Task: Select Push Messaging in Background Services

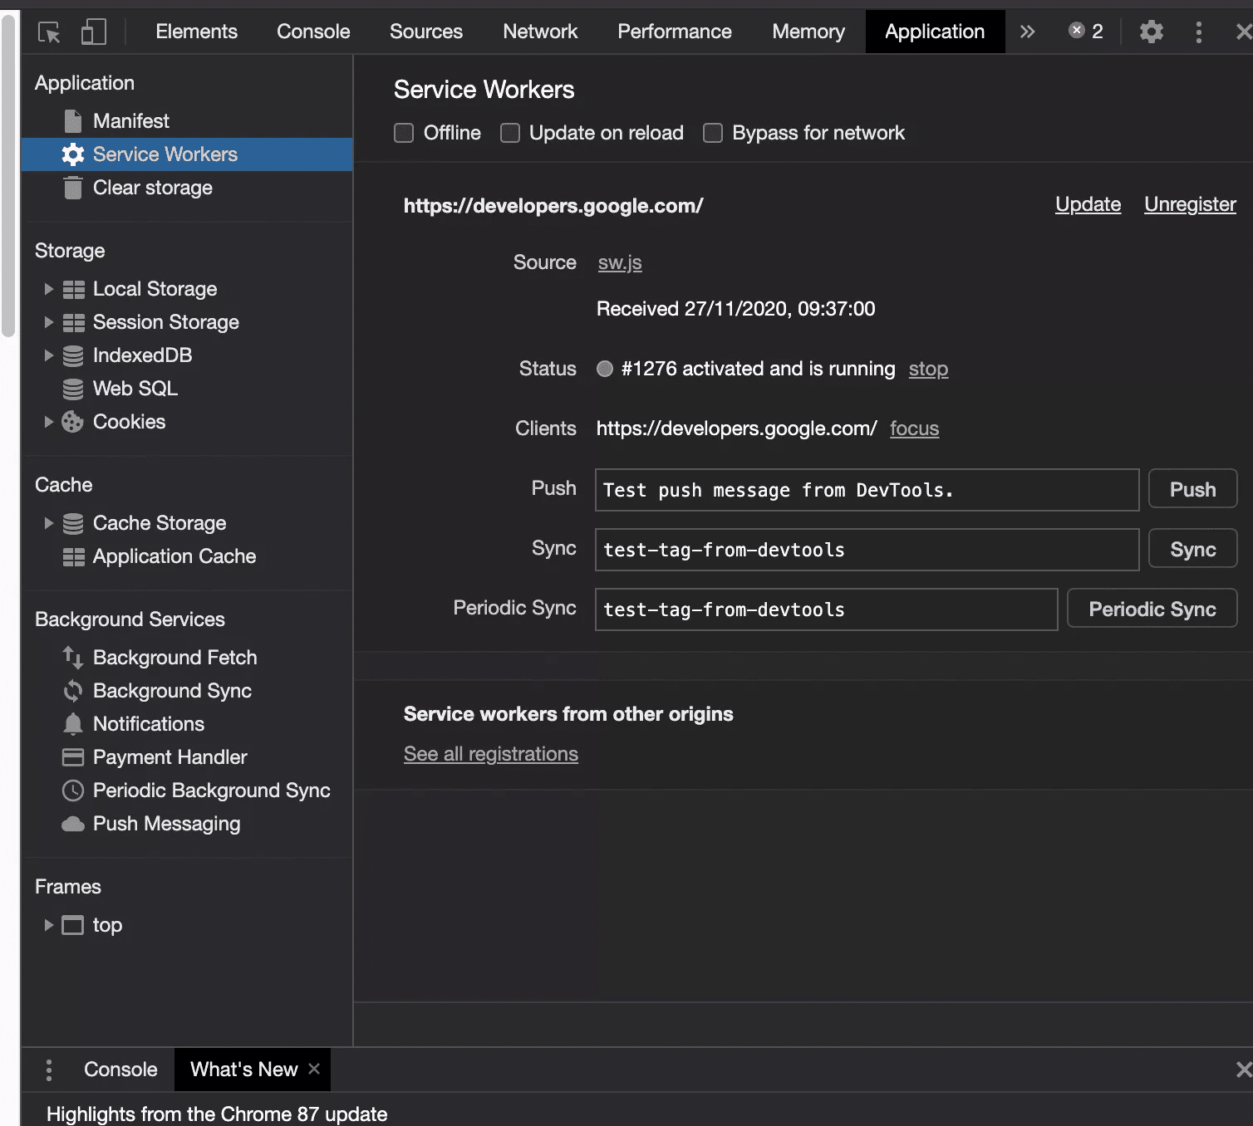Action: point(187,824)
